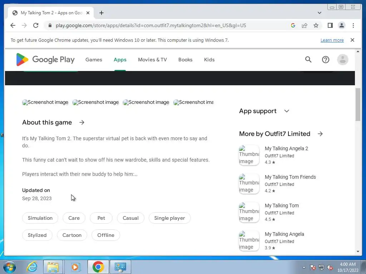Select the Stylized tag
The height and width of the screenshot is (274, 366).
pos(37,235)
